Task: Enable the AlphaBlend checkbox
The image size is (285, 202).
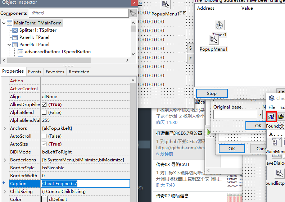Action: coord(44,113)
